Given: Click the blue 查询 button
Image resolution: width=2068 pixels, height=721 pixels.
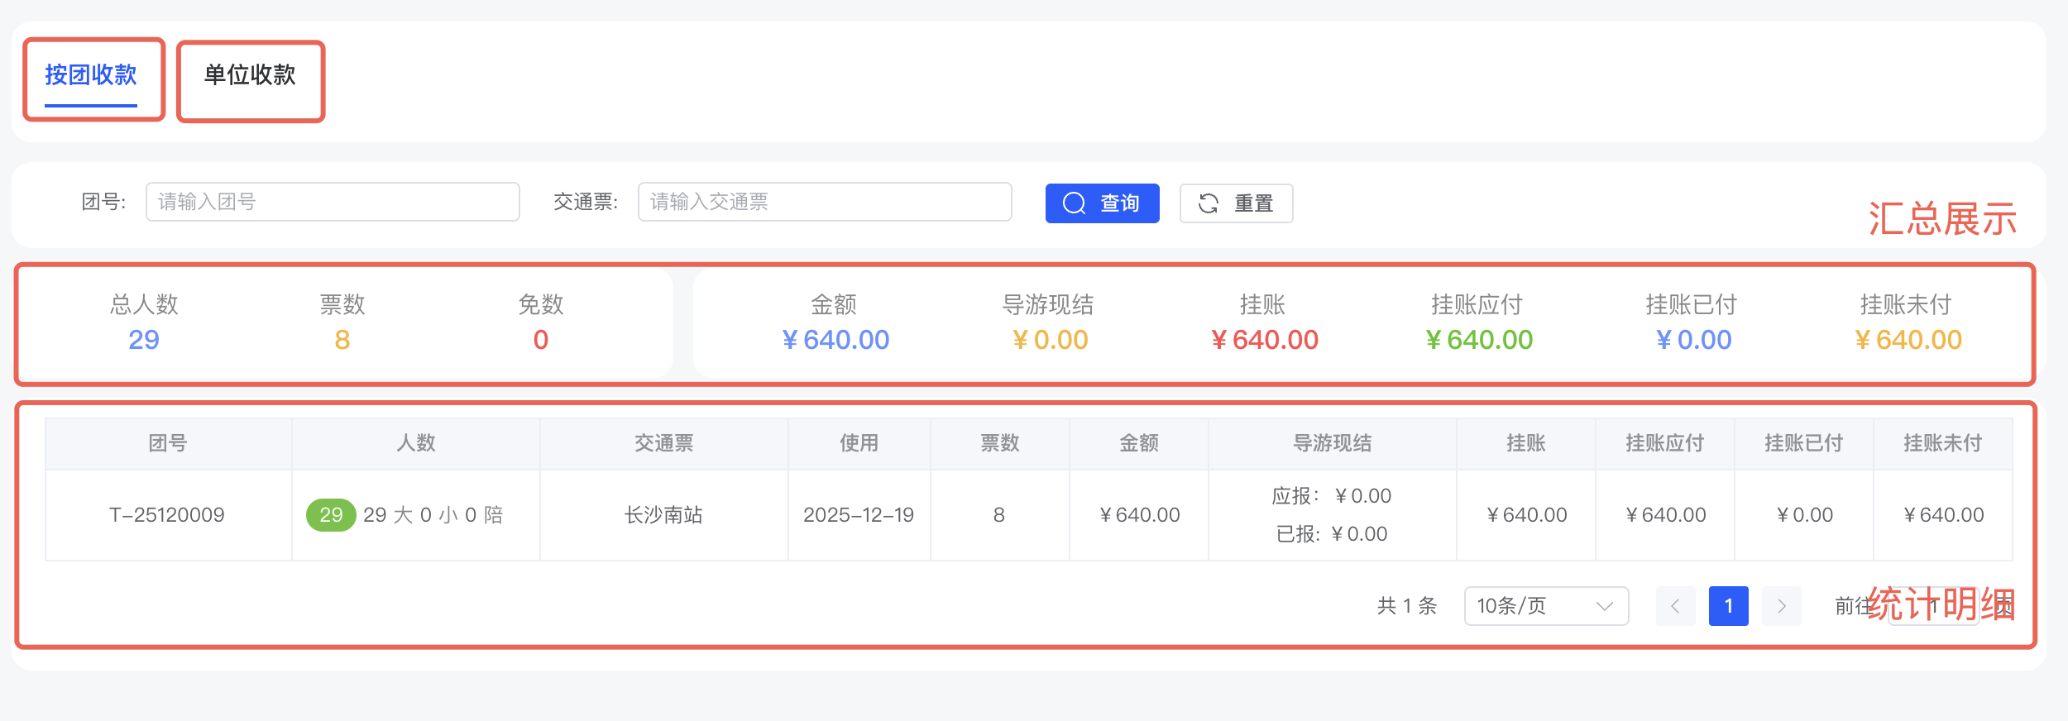Looking at the screenshot, I should tap(1102, 203).
